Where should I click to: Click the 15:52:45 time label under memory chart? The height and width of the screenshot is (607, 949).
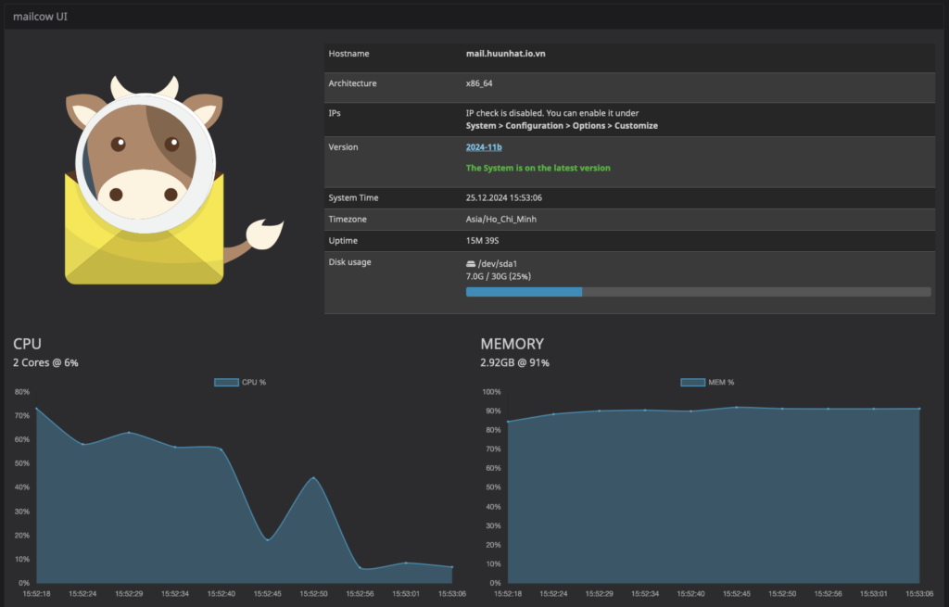click(737, 594)
